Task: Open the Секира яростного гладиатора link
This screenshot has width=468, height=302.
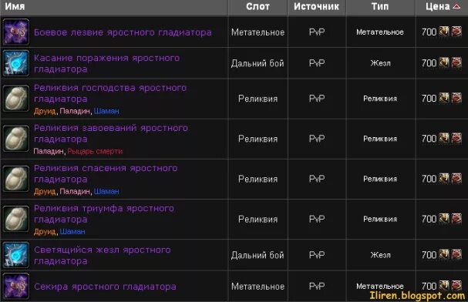Action: (x=105, y=287)
